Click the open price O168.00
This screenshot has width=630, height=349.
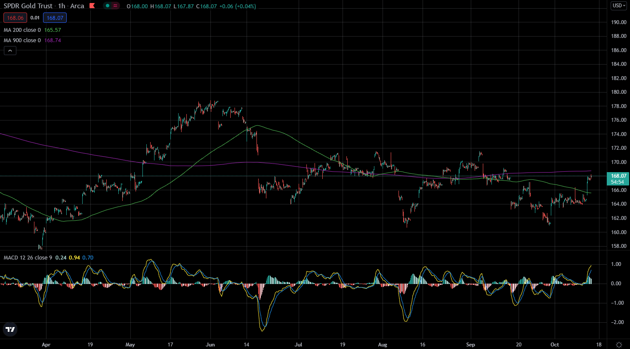pos(136,6)
